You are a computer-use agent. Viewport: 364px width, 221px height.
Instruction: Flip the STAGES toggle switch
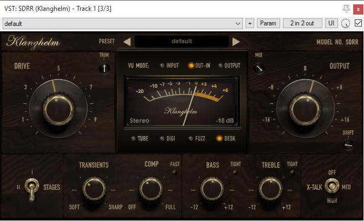pos(32,189)
